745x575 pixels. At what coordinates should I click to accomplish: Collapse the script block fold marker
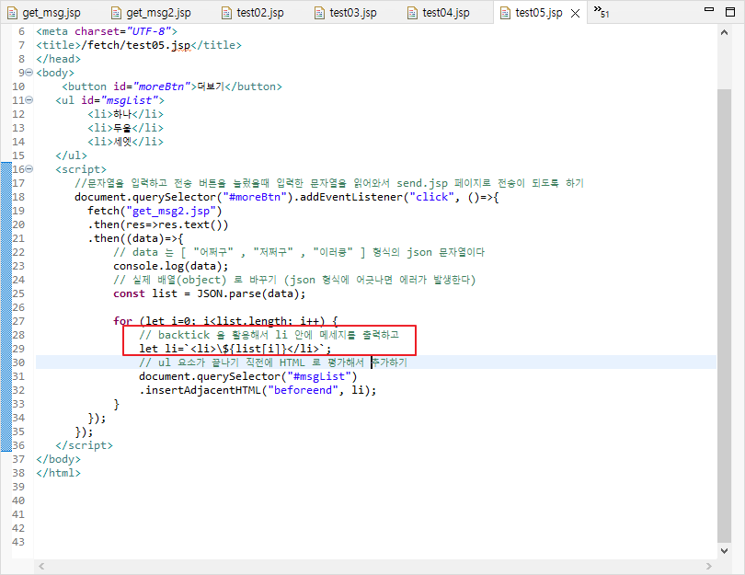pyautogui.click(x=29, y=169)
